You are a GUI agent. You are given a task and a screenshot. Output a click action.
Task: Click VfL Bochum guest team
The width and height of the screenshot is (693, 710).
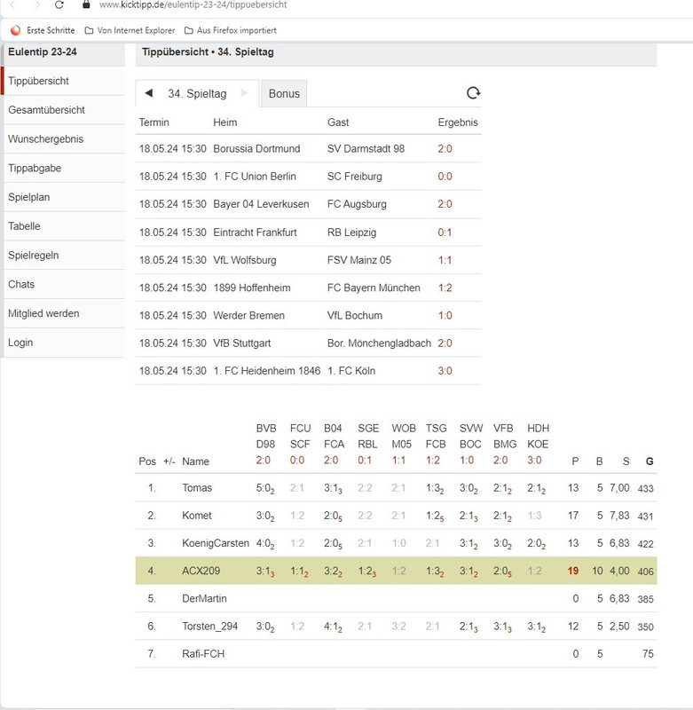coord(354,315)
